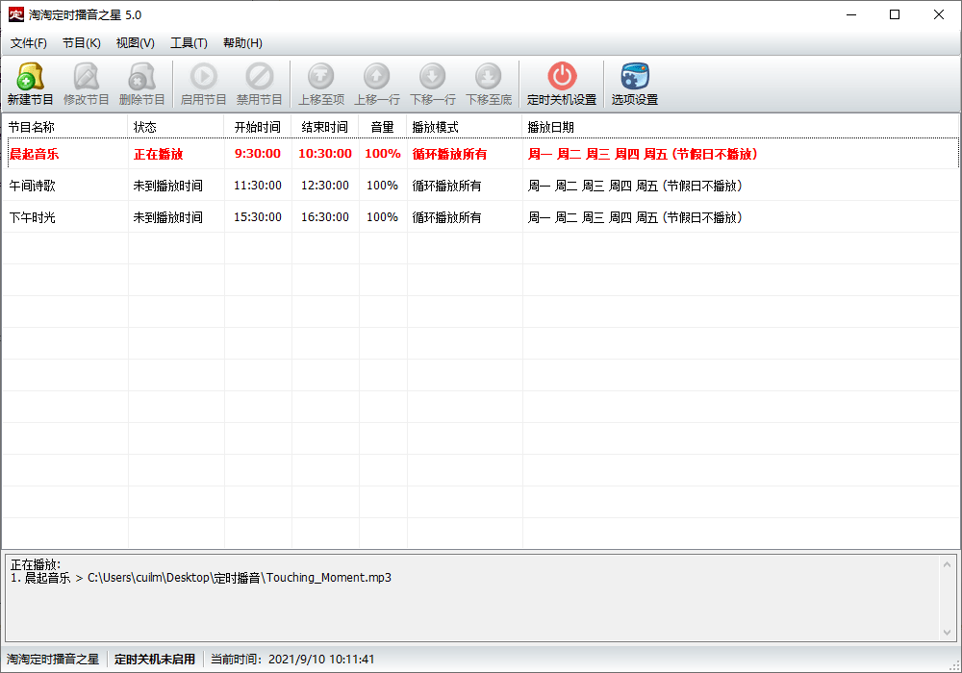The height and width of the screenshot is (673, 962).
Task: Open the 文件(F) menu
Action: (x=29, y=43)
